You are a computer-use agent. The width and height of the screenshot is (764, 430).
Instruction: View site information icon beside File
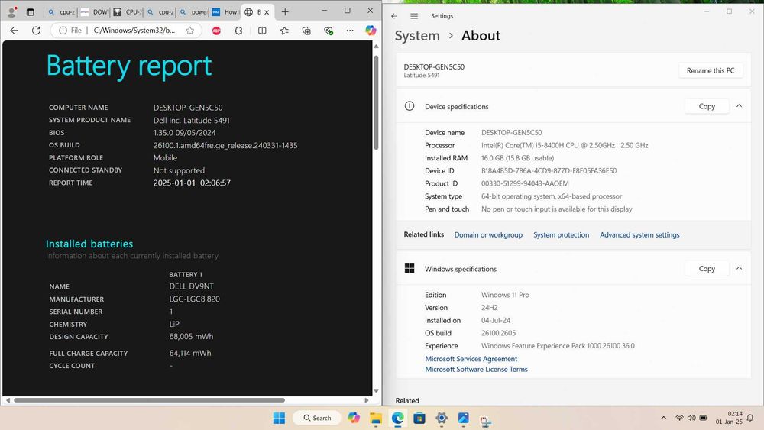tap(63, 31)
